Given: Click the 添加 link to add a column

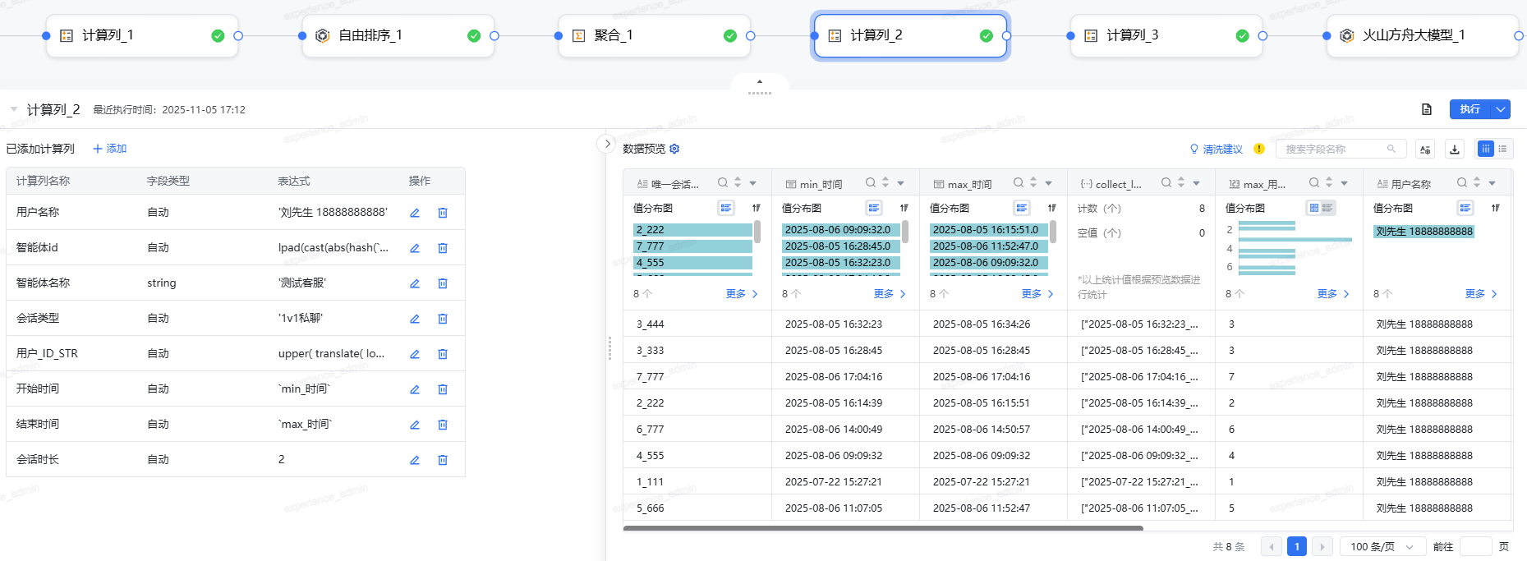Looking at the screenshot, I should 110,149.
